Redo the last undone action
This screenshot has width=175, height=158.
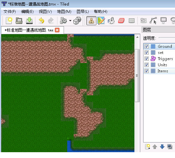51,21
